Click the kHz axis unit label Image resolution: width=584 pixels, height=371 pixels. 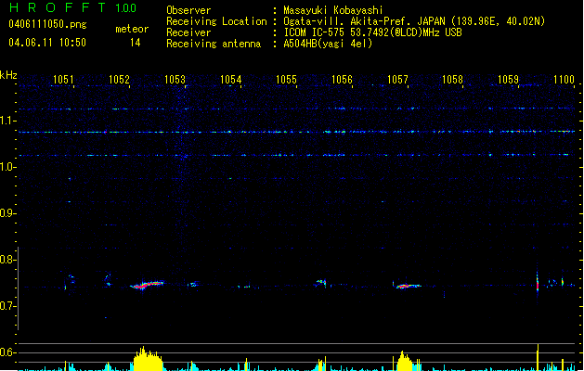(8, 75)
